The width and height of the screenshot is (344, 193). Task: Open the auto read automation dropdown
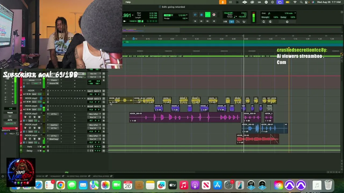click(10, 124)
